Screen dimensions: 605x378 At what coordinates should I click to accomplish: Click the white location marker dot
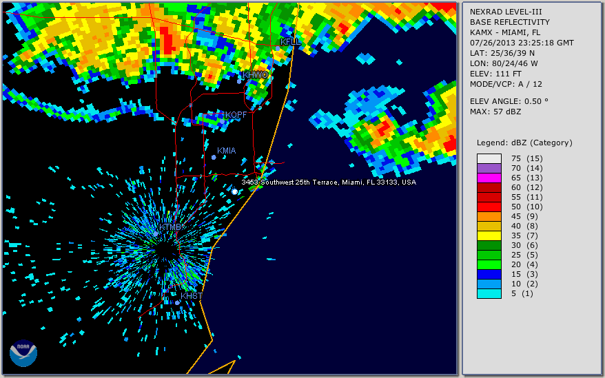coord(235,191)
